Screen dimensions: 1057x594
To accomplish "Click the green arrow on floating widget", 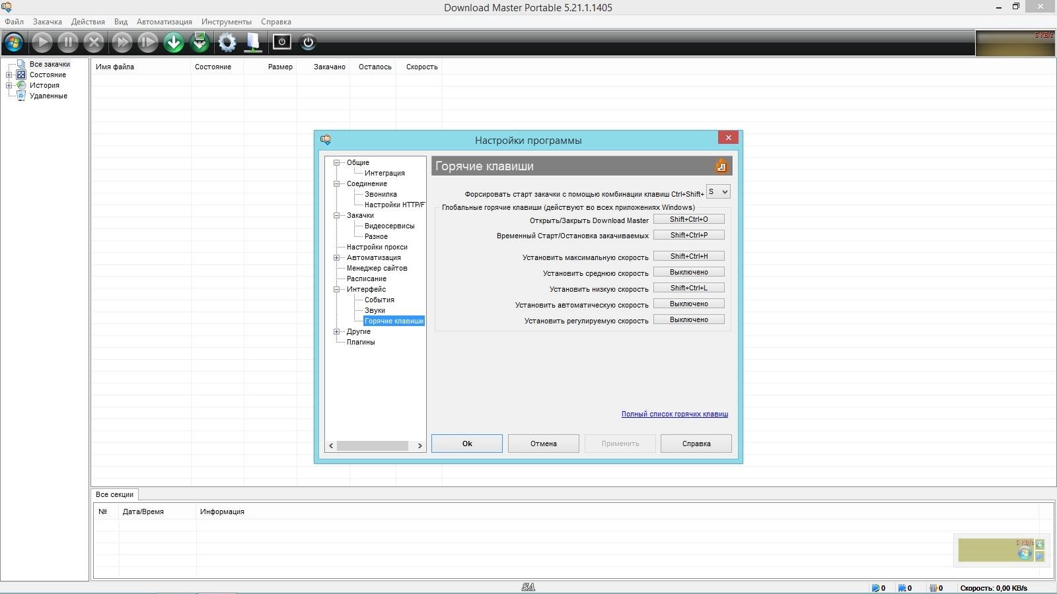I will point(1040,544).
